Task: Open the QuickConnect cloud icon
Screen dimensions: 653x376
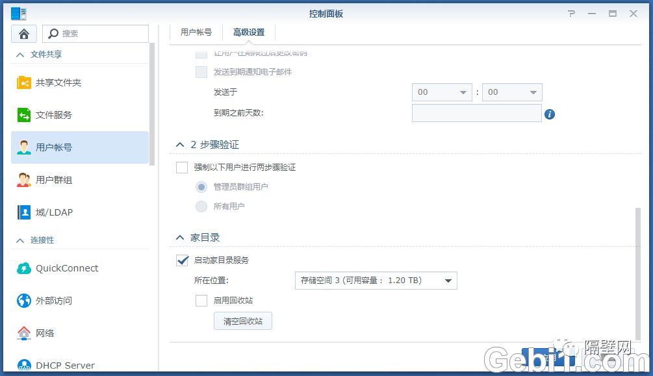Action: (x=24, y=268)
